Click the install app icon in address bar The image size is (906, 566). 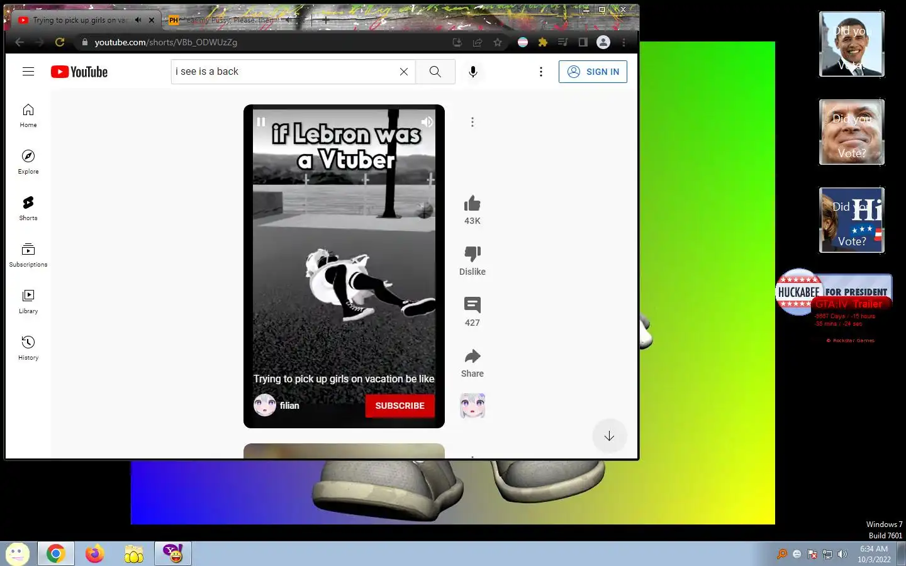(x=457, y=42)
